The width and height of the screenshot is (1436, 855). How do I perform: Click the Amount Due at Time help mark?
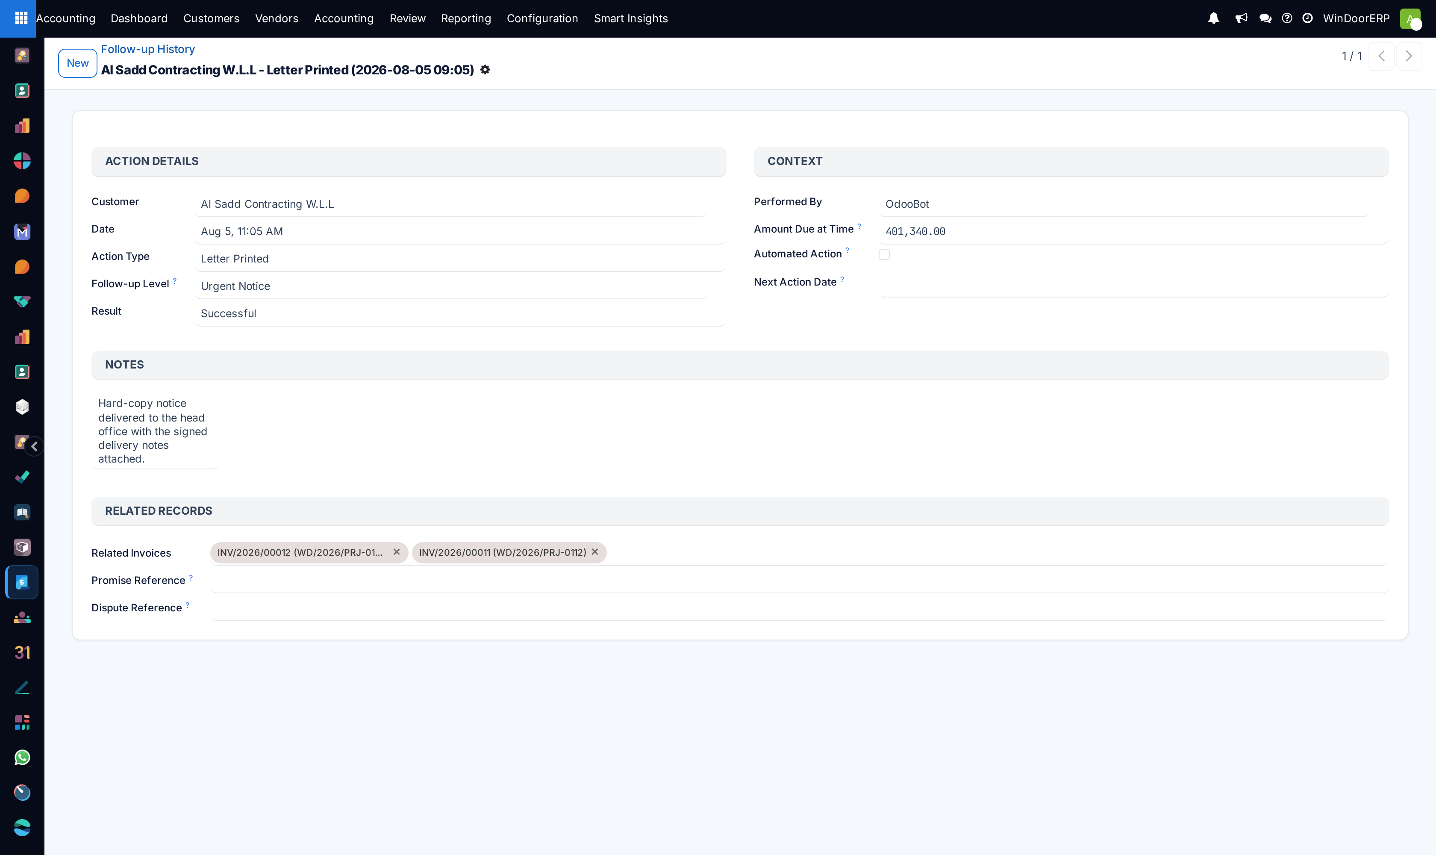point(859,227)
